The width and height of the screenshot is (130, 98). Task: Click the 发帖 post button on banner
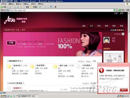click(x=11, y=43)
